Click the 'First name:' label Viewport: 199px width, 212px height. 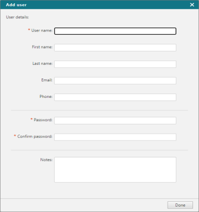[x=42, y=47]
